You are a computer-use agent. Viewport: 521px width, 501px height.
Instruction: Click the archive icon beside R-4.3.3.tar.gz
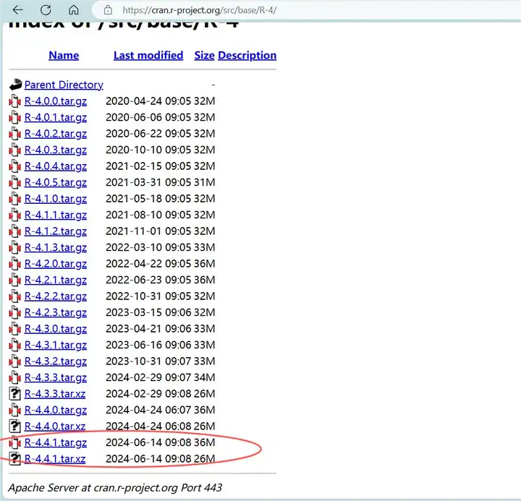pos(14,377)
